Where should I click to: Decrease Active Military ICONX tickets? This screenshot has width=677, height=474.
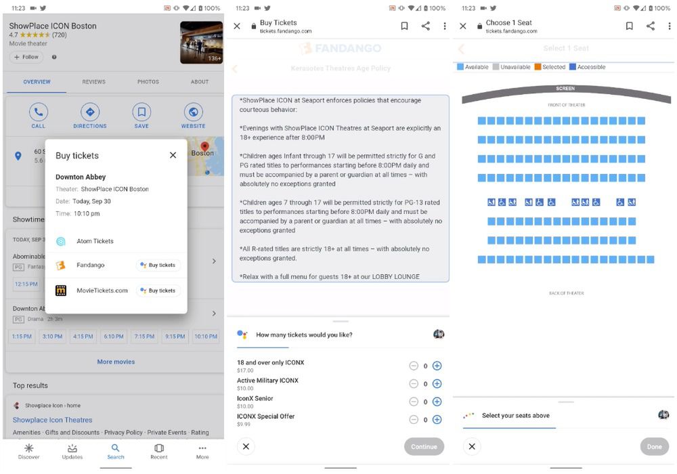coord(414,384)
